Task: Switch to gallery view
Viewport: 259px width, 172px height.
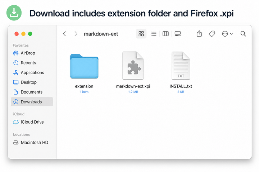Action: click(178, 34)
